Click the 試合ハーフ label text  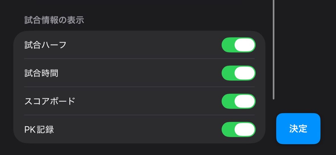pos(45,45)
